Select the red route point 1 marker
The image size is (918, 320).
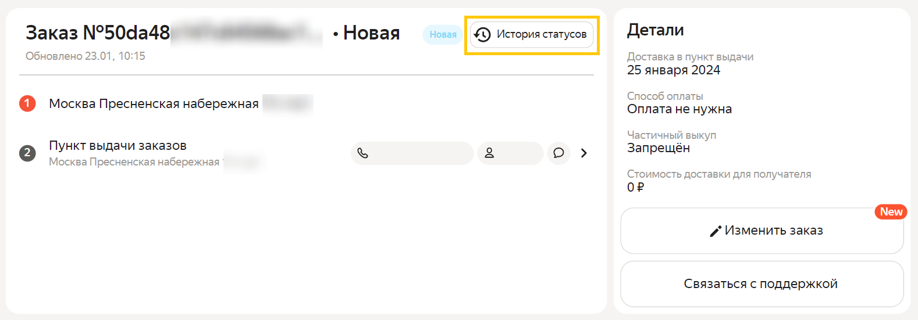[x=27, y=103]
